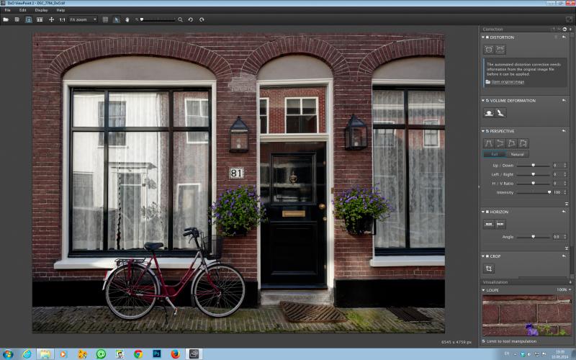The image size is (576, 360).
Task: Select Full perspective mode
Action: point(494,154)
